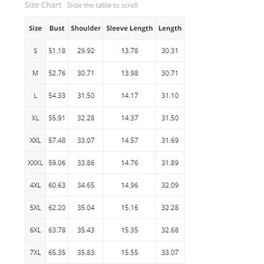The image size is (264, 264).
Task: Click the Length column header
Action: pyautogui.click(x=170, y=29)
